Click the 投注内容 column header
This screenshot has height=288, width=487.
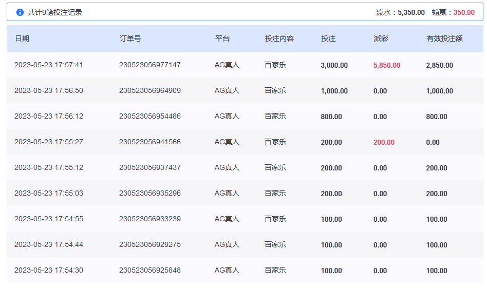(279, 39)
